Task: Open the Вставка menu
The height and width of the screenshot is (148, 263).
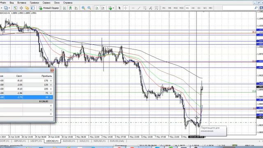Action: click(x=22, y=3)
